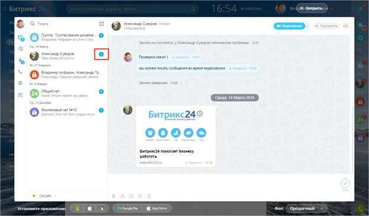Open the emoji smiley picker
The image size is (369, 216).
coord(140,196)
